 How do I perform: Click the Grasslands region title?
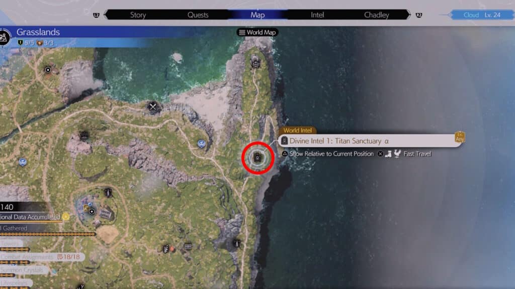pos(38,32)
